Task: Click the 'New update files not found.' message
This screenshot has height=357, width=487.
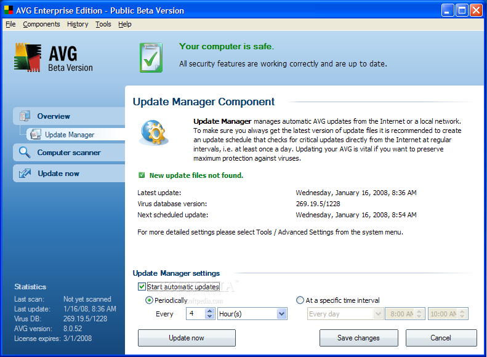Action: pos(196,175)
